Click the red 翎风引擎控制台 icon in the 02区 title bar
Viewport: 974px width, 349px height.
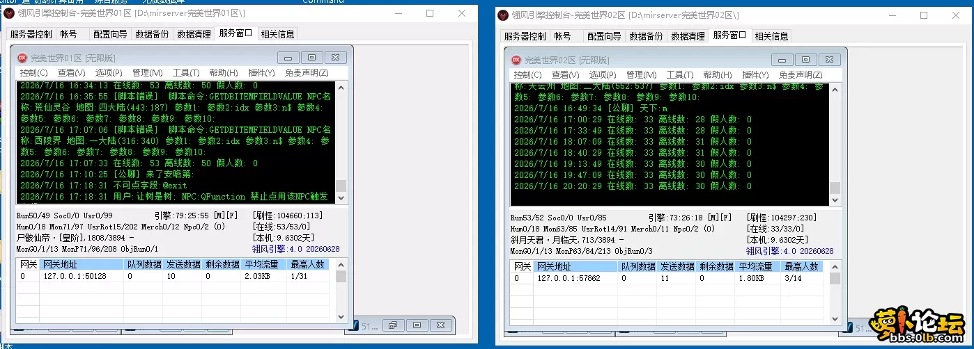pyautogui.click(x=503, y=15)
